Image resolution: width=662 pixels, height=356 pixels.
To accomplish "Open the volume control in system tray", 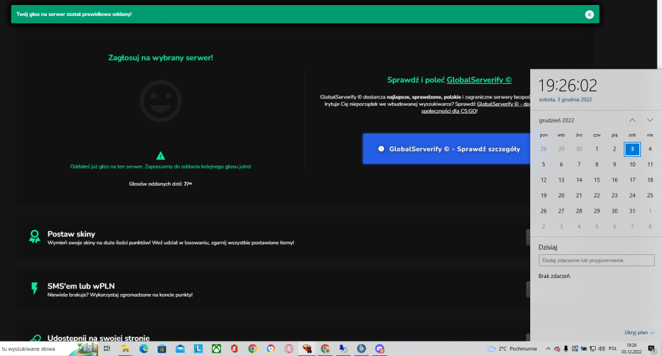I will (602, 349).
